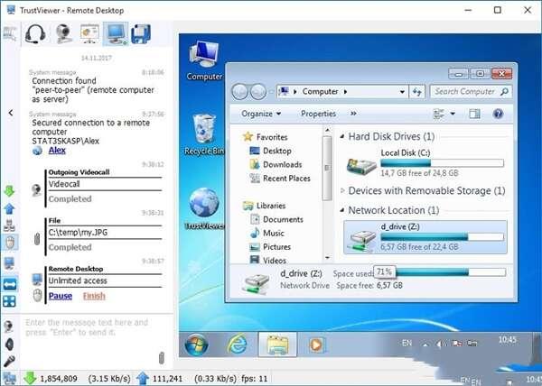Screen dimensions: 542x386
Task: Launch Internet Explorer from remote taskbar
Action: (x=237, y=345)
